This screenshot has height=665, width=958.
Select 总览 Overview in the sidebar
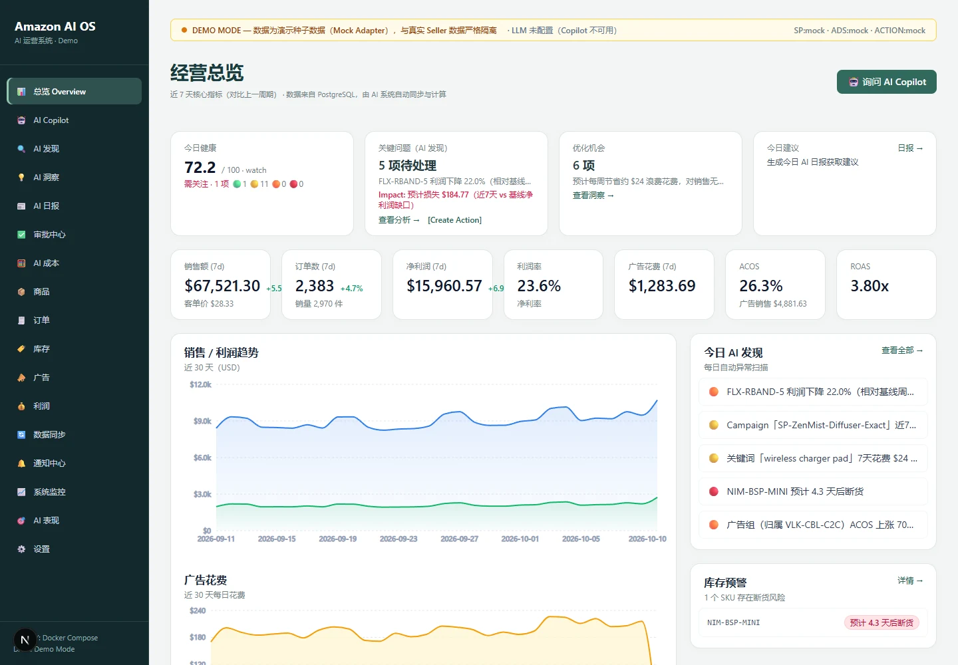tap(75, 92)
